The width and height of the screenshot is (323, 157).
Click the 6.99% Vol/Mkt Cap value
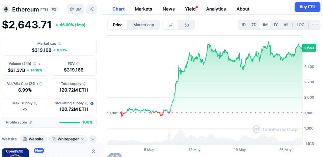click(x=25, y=90)
